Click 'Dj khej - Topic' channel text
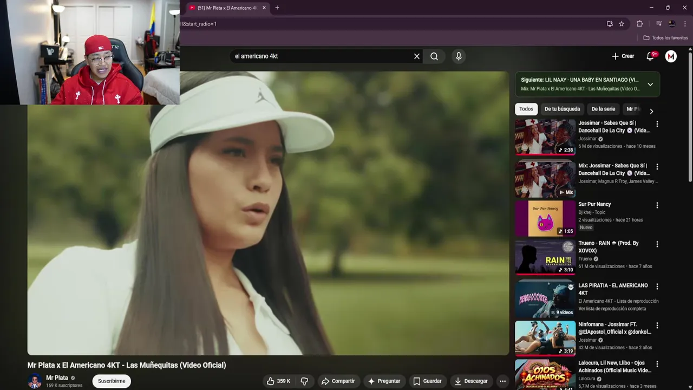 point(592,212)
